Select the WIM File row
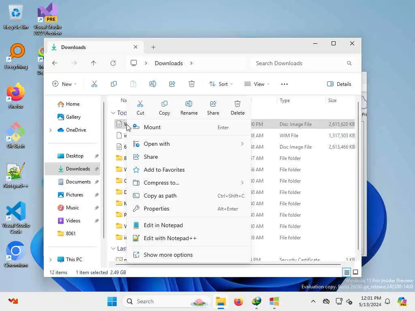Viewport: 415px width, 311px height. 235,136
